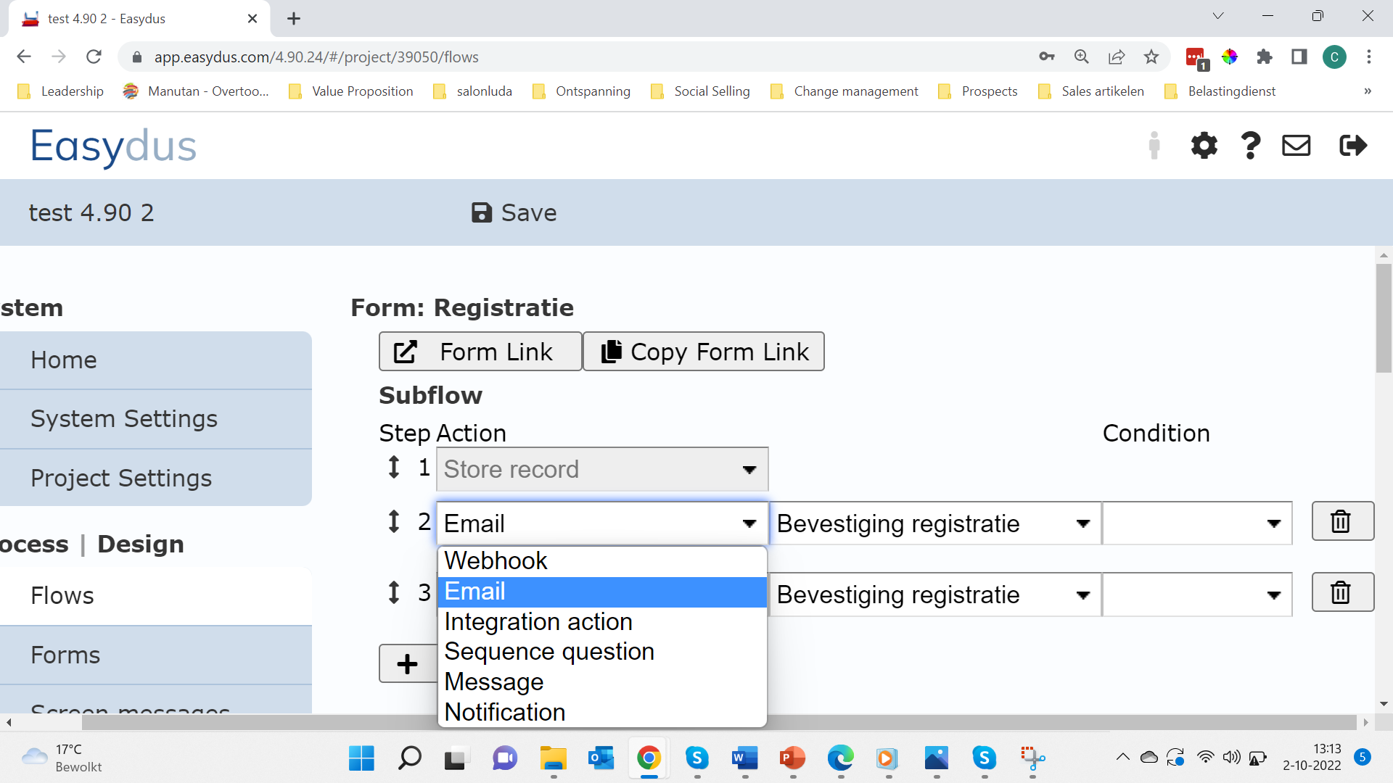
Task: Choose Message option in list
Action: 602,682
